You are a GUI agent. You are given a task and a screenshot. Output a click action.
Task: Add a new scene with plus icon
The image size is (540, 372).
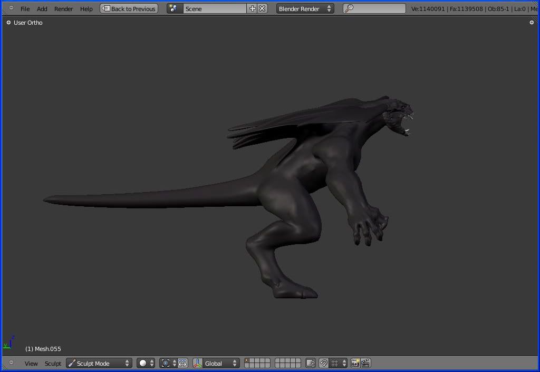coord(252,8)
